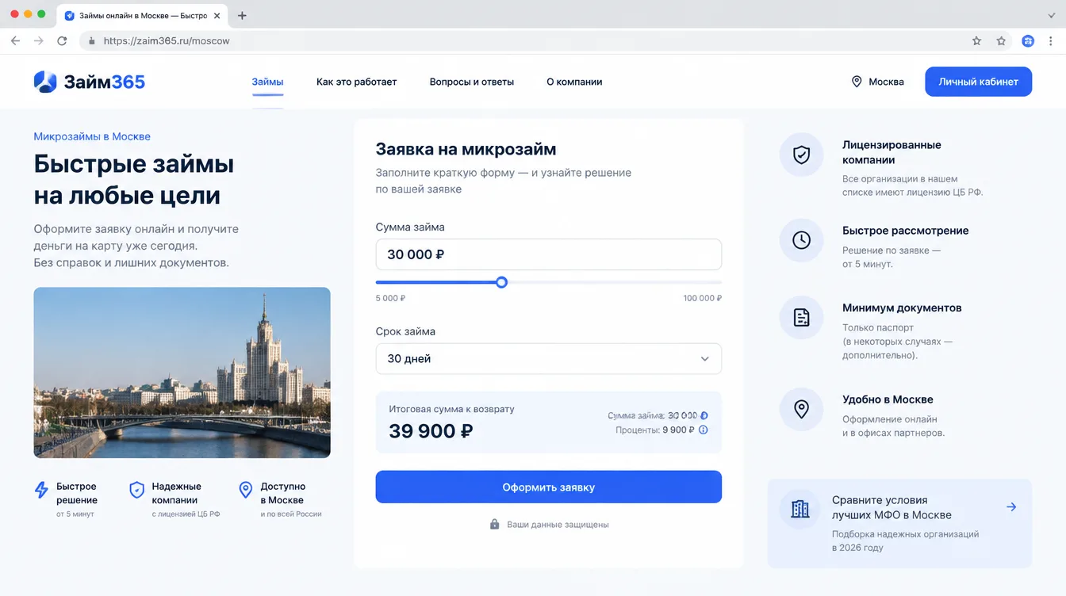Open a new browser tab with the plus button

click(x=242, y=15)
